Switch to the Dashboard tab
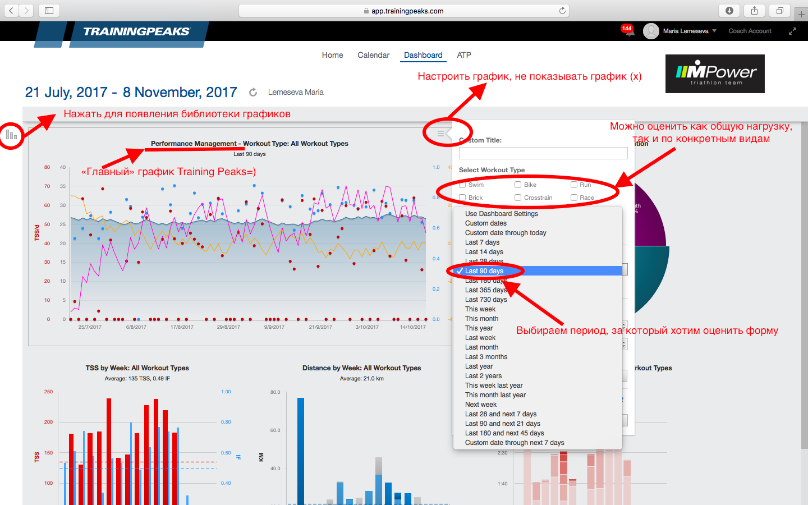Viewport: 808px width, 505px height. [423, 55]
